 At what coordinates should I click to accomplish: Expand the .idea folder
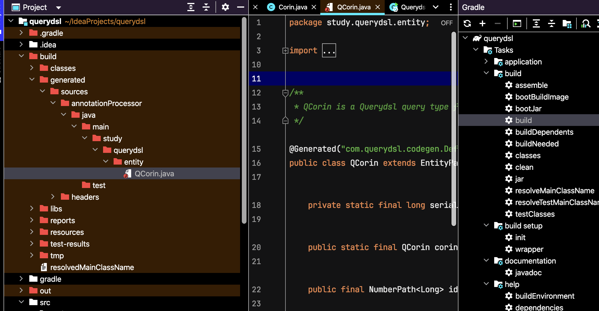pos(21,45)
